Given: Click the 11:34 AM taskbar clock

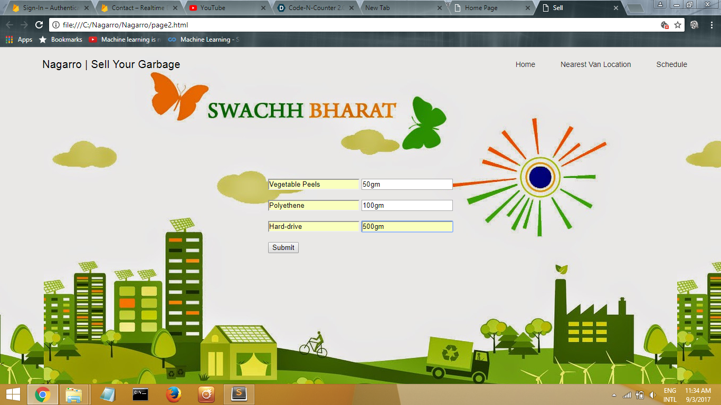Looking at the screenshot, I should [698, 395].
